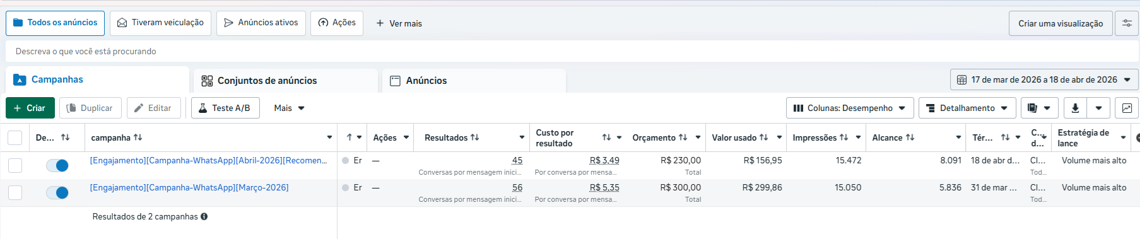Click the Criar uma visualização button
This screenshot has width=1140, height=239.
(x=1061, y=23)
